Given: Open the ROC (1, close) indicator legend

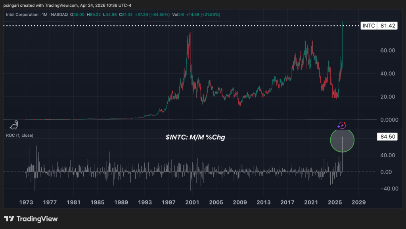Looking at the screenshot, I should [20, 135].
